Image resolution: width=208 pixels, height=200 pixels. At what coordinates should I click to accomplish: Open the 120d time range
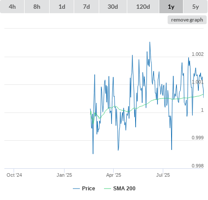coord(143,7)
